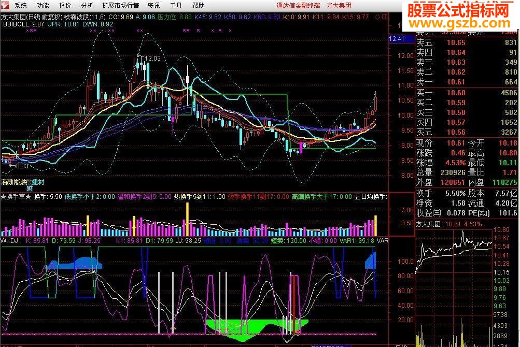
Task: Click the 短卖: 120.00 label
Action: pos(289,241)
